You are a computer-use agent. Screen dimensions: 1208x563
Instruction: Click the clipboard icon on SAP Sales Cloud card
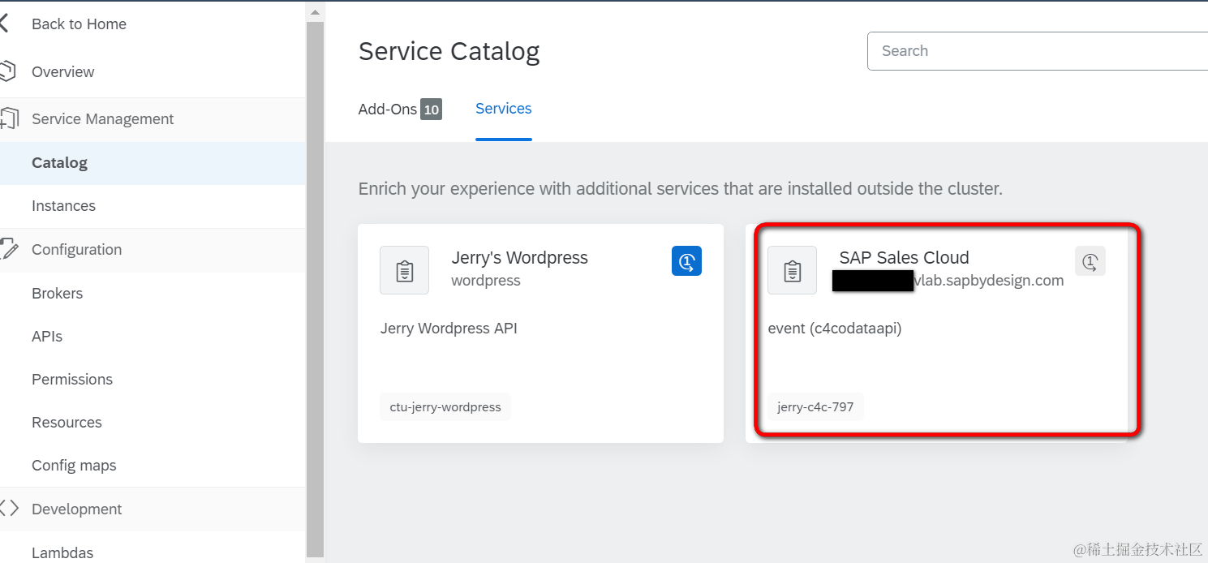tap(792, 270)
